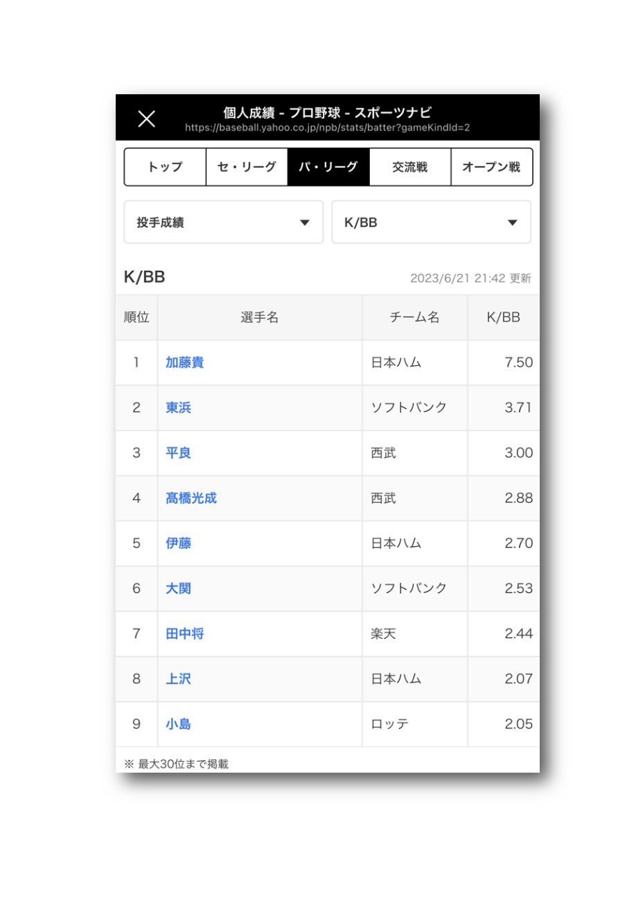Switch to the オープン戦 tab
Screen dimensions: 618x905
[492, 167]
